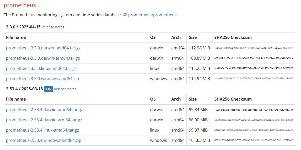Click the blue LTS badge
Screen dimensions: 301x150
pyautogui.click(x=48, y=89)
